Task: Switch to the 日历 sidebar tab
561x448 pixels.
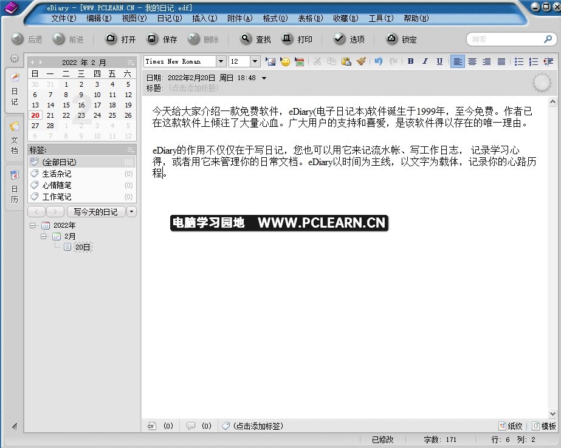Action: [x=15, y=187]
